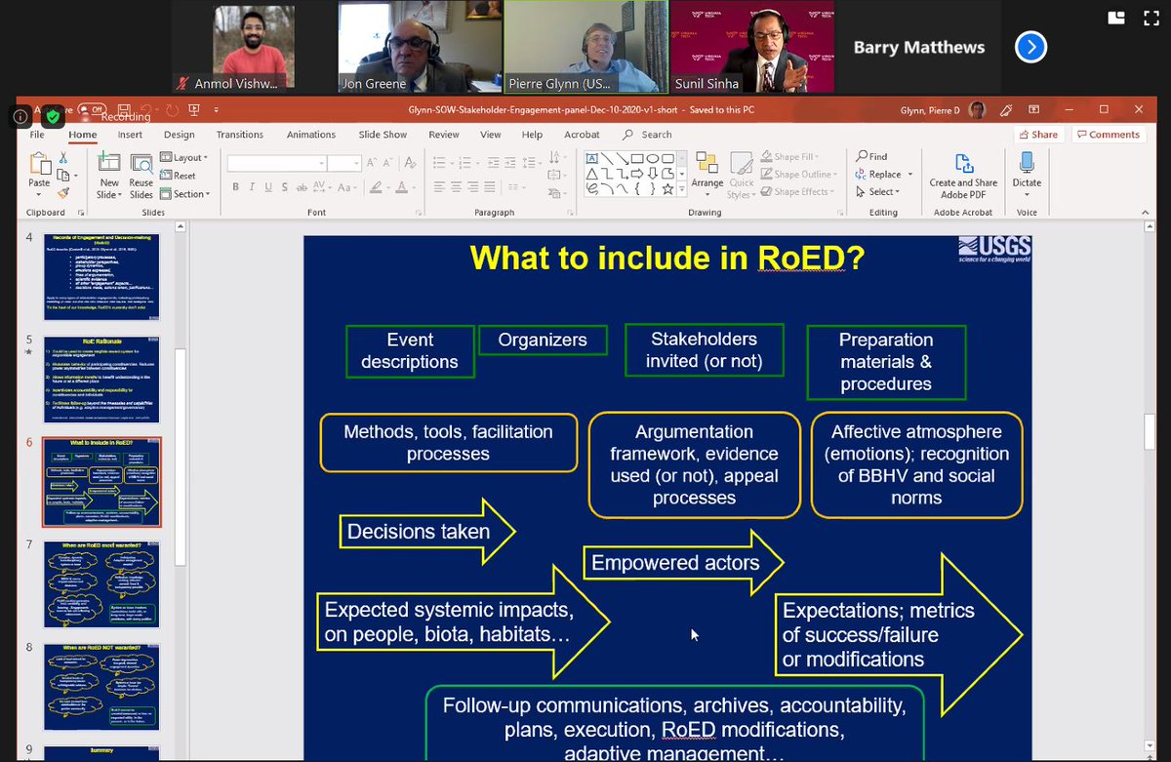The height and width of the screenshot is (762, 1171).
Task: Toggle Underline formatting
Action: (267, 187)
